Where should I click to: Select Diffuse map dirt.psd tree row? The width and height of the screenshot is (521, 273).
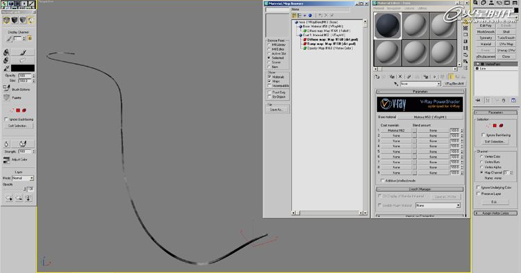click(x=330, y=39)
